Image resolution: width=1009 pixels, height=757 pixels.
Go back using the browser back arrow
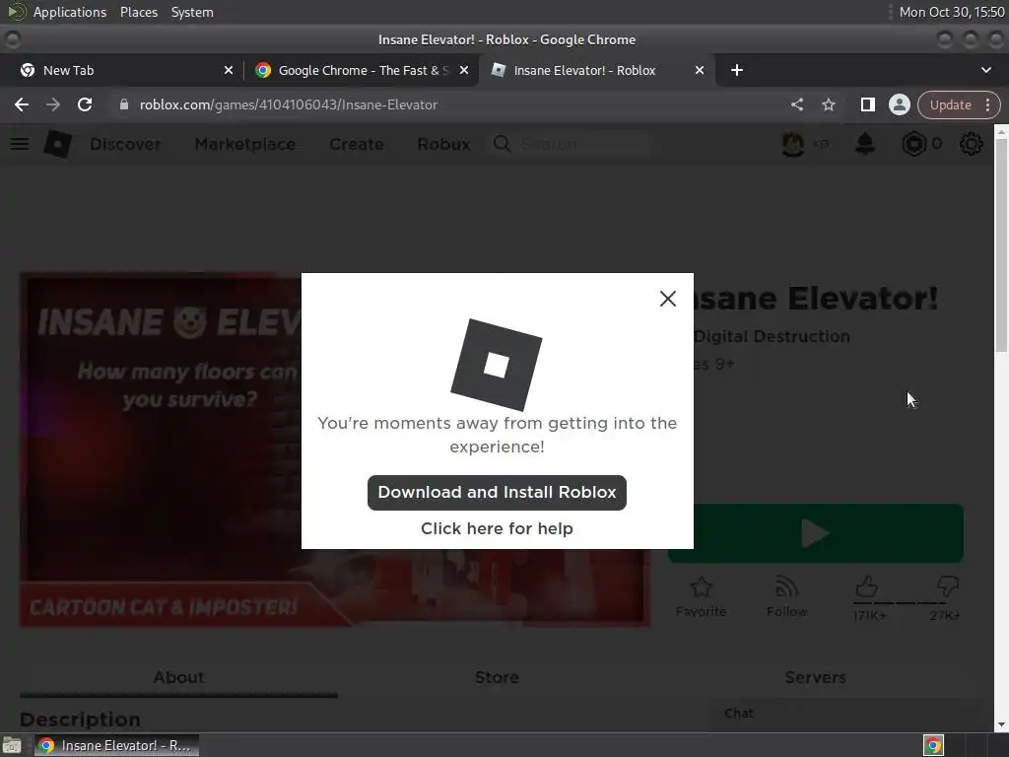(x=22, y=104)
